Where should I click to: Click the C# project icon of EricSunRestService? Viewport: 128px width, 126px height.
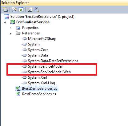point(12,22)
